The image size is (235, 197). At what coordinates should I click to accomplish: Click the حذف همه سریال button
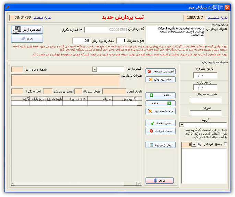(x=161, y=111)
